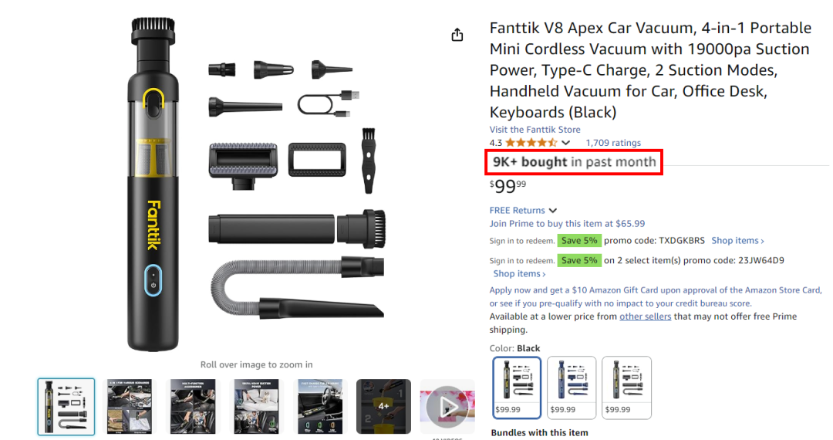This screenshot has height=440, width=833.
Task: Click Shop items for code TXDGKBRS
Action: (x=737, y=241)
